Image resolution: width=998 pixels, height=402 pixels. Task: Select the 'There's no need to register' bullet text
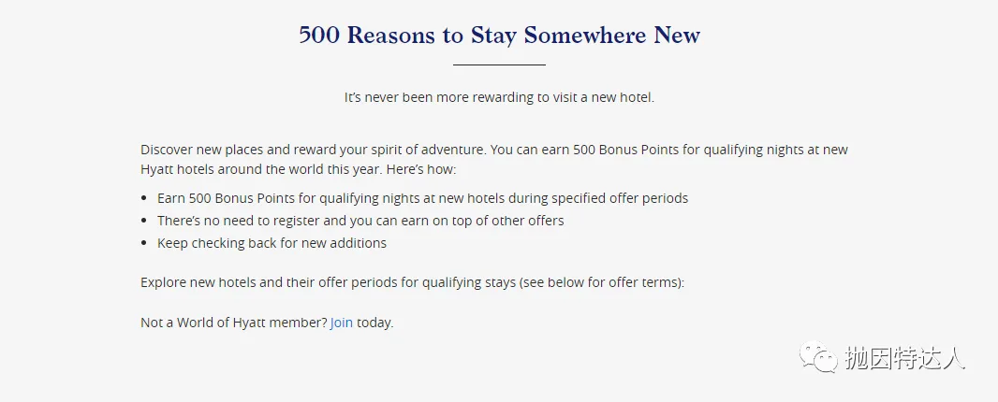click(x=360, y=221)
